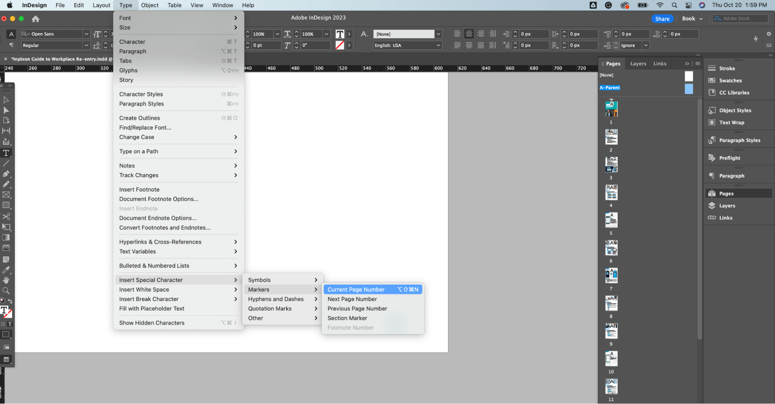Select the Rectangle tool

(6, 205)
